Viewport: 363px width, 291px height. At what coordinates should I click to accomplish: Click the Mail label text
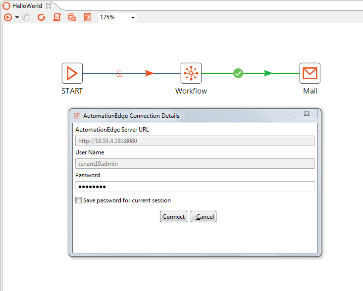pos(310,91)
